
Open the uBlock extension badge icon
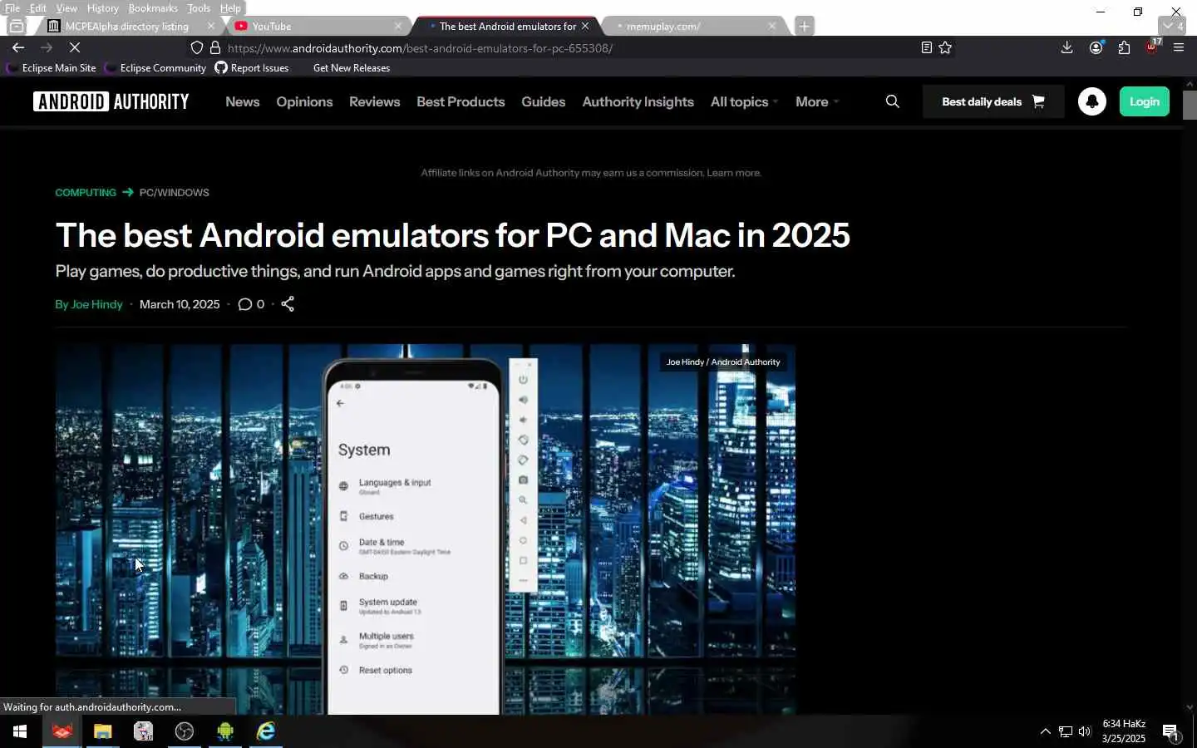[1152, 47]
